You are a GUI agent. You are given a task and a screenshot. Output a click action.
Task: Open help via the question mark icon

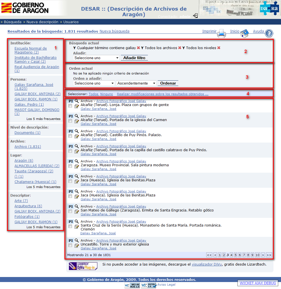click(x=268, y=33)
